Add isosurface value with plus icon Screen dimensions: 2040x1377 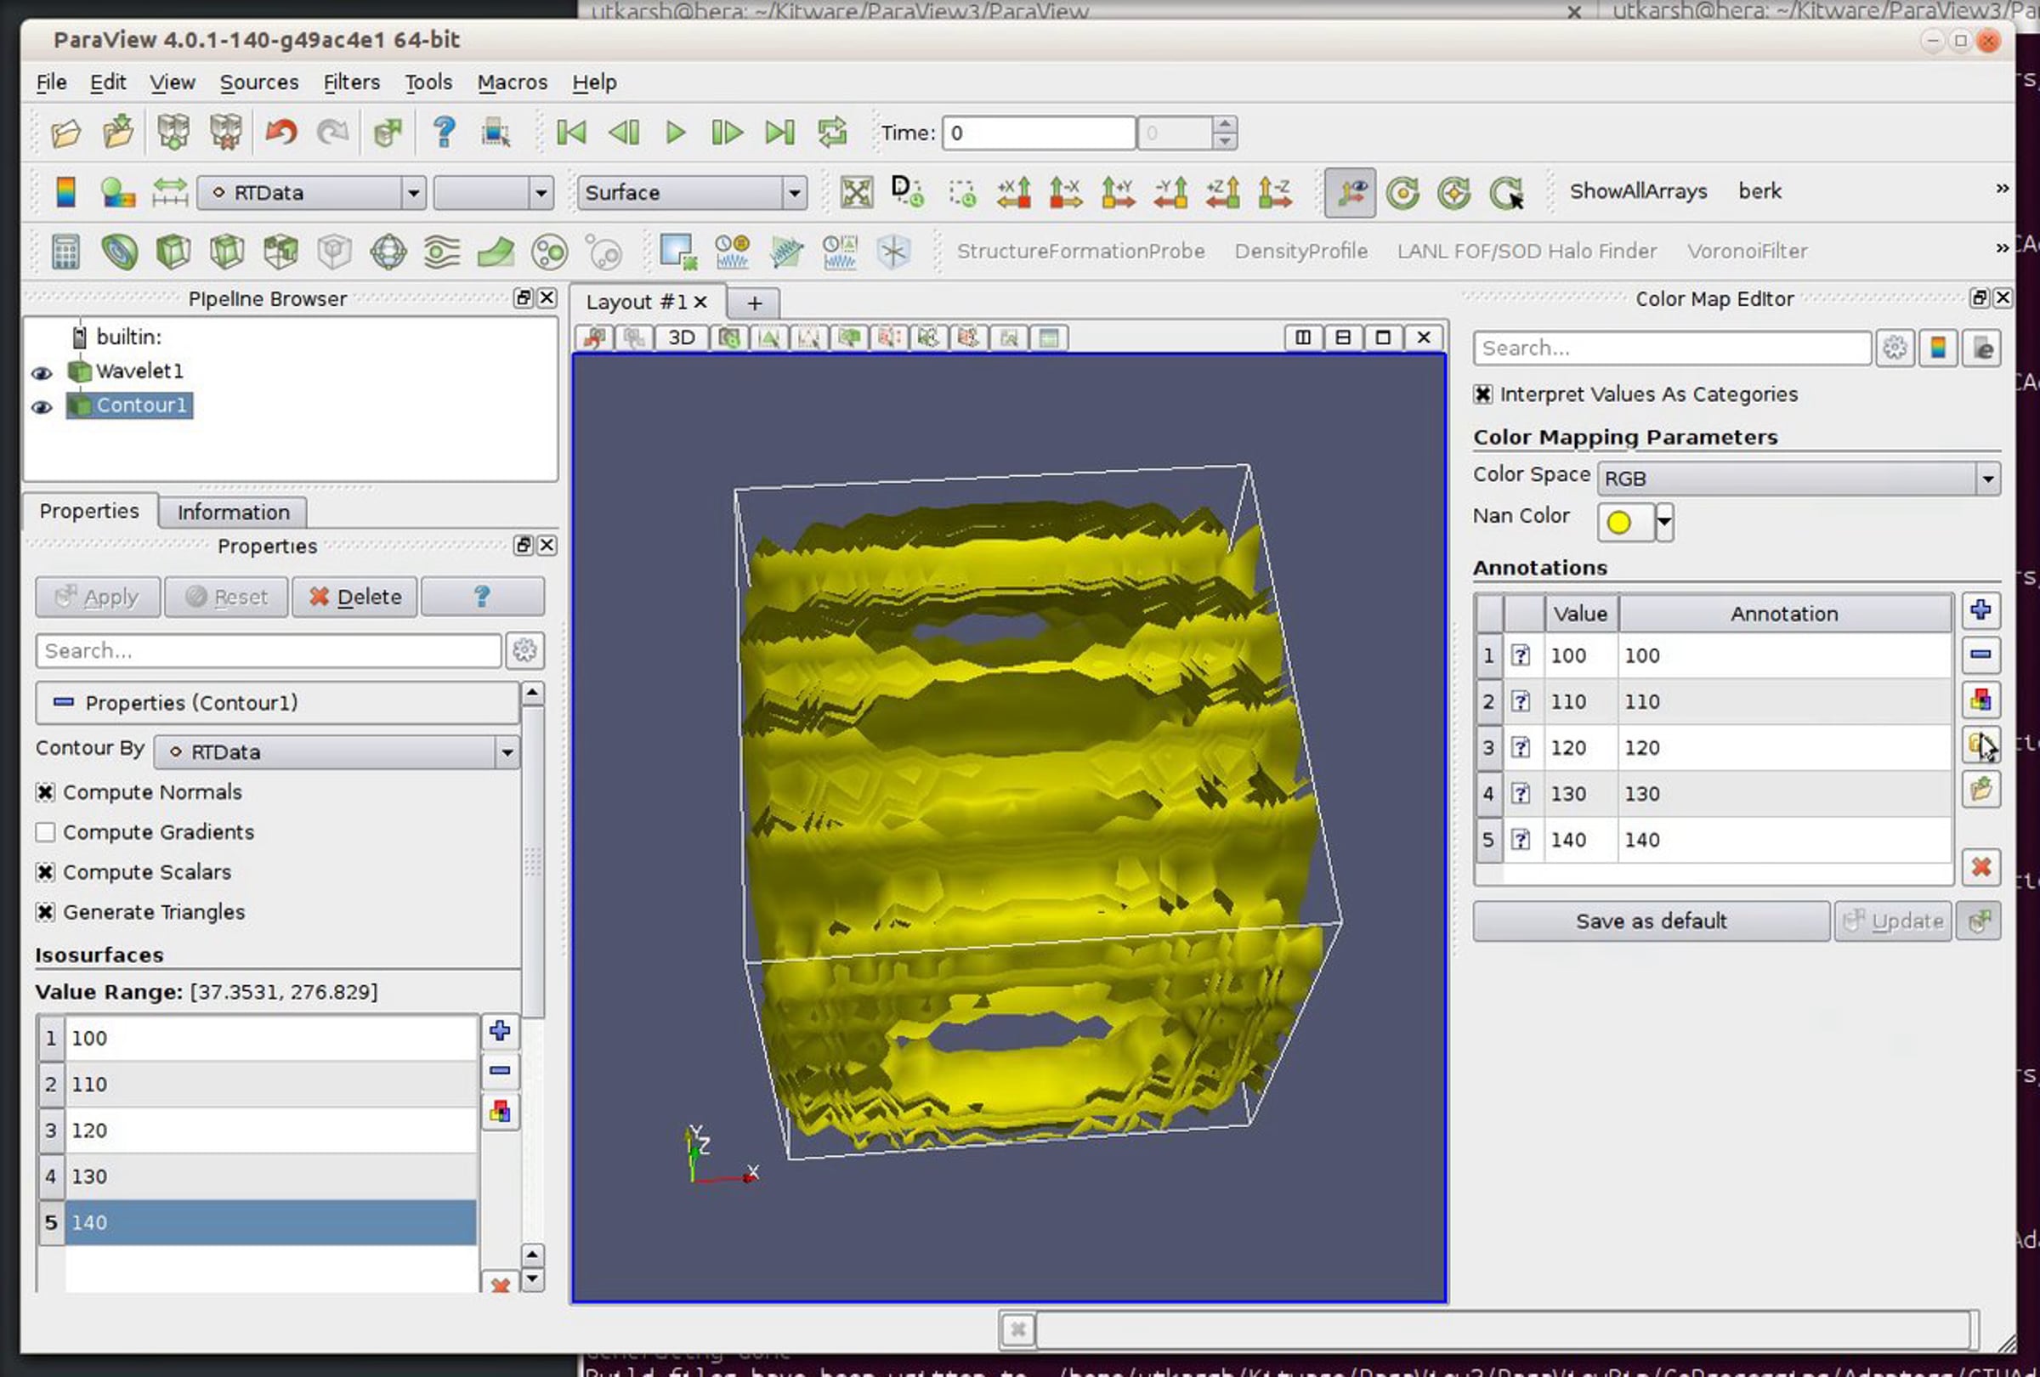click(500, 1030)
